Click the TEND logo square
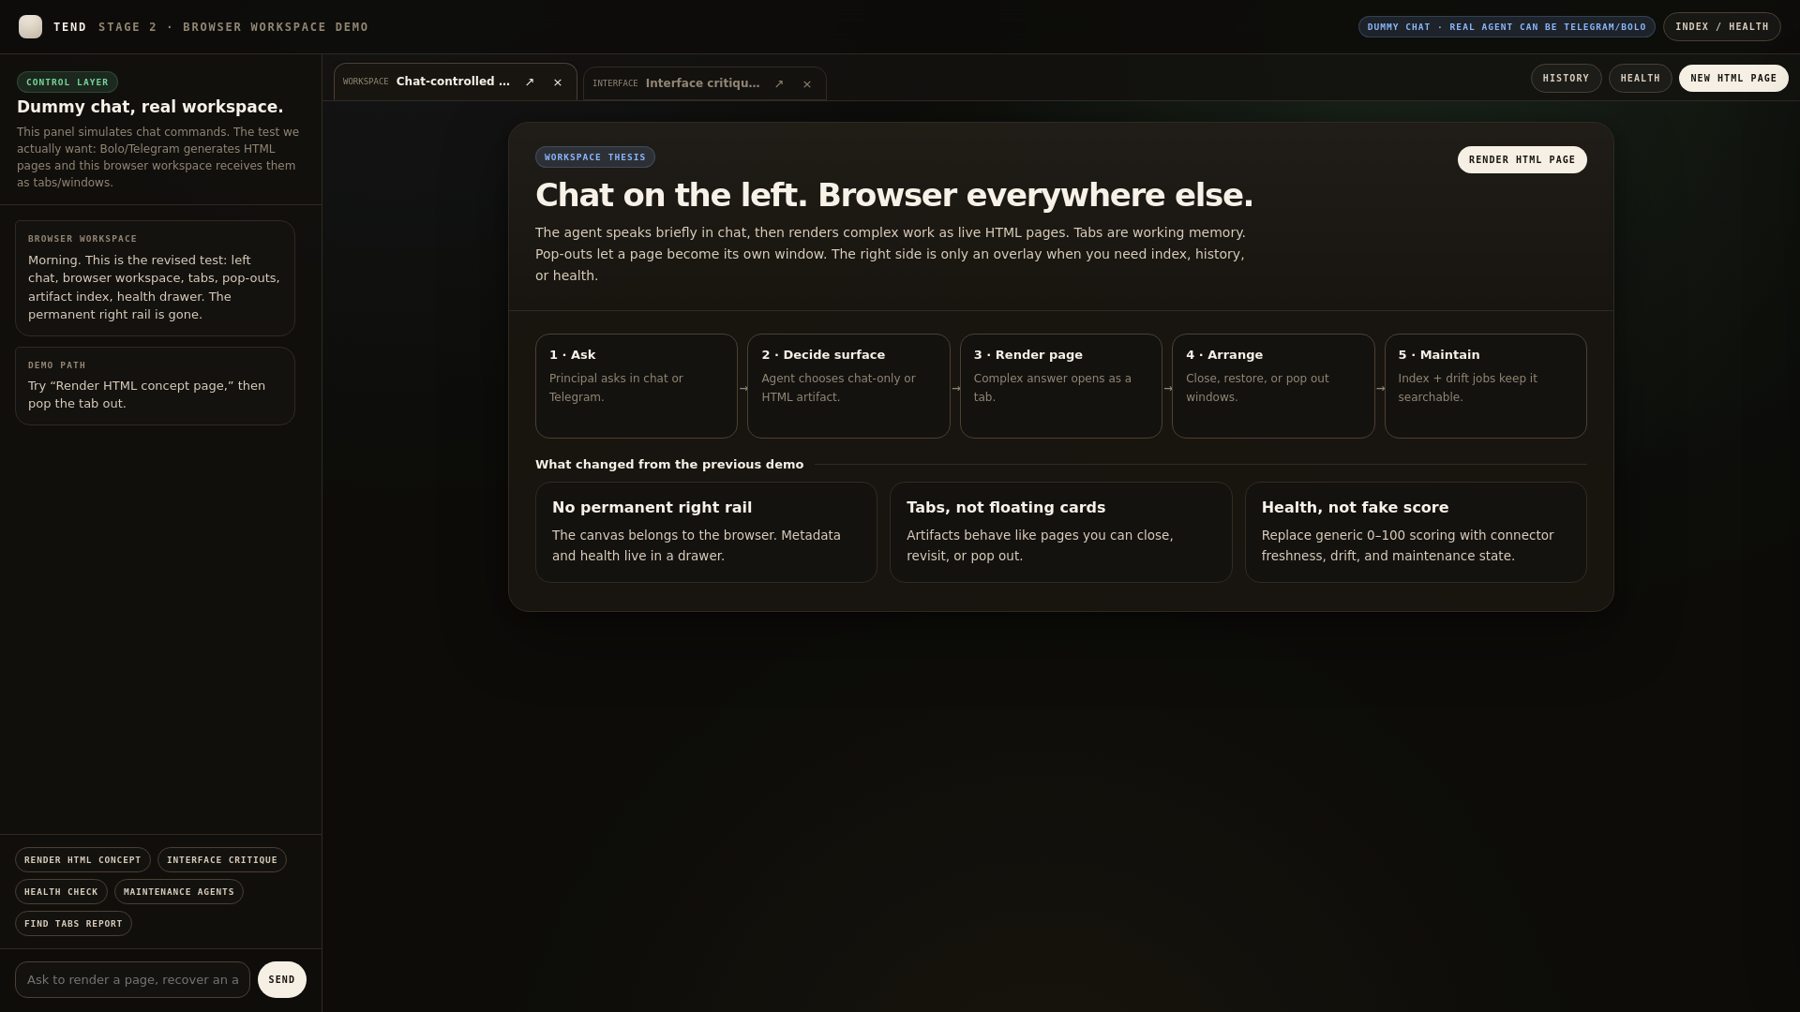Image resolution: width=1800 pixels, height=1012 pixels. click(30, 26)
